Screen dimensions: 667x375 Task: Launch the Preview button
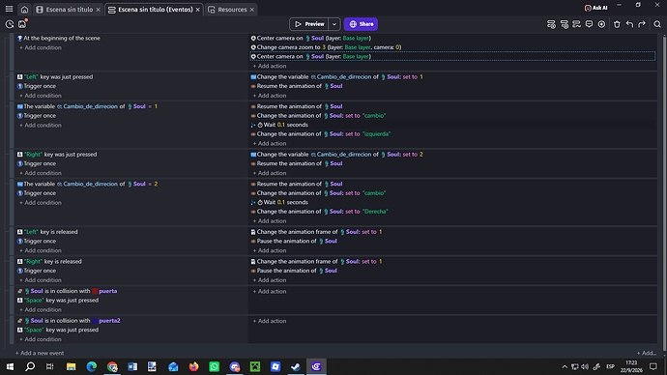coord(309,24)
